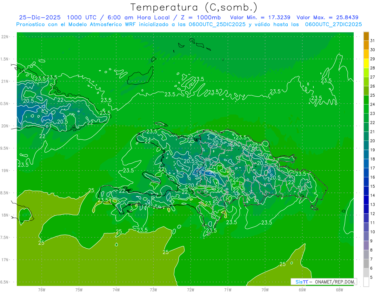The image size is (381, 294).
Task: Click the colorbar label "17"
Action: [x=373, y=168]
